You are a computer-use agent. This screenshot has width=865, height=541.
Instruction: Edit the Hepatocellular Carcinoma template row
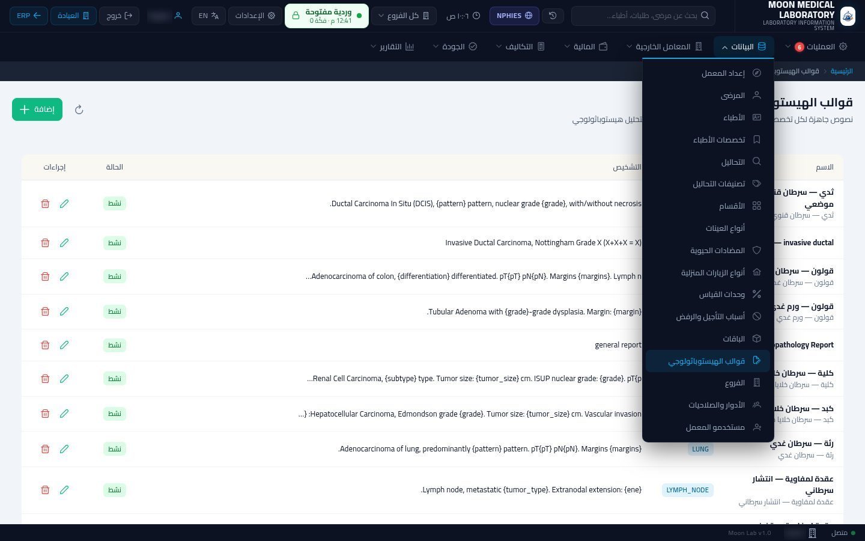pyautogui.click(x=64, y=414)
